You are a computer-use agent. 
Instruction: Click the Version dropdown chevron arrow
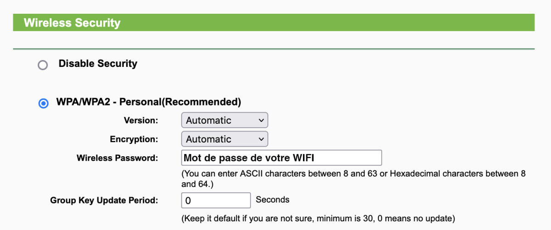pos(261,120)
